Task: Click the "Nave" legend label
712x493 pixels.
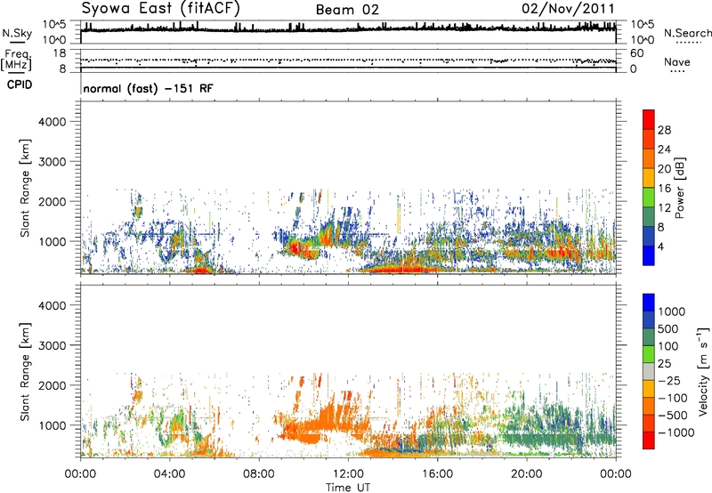Action: point(677,61)
